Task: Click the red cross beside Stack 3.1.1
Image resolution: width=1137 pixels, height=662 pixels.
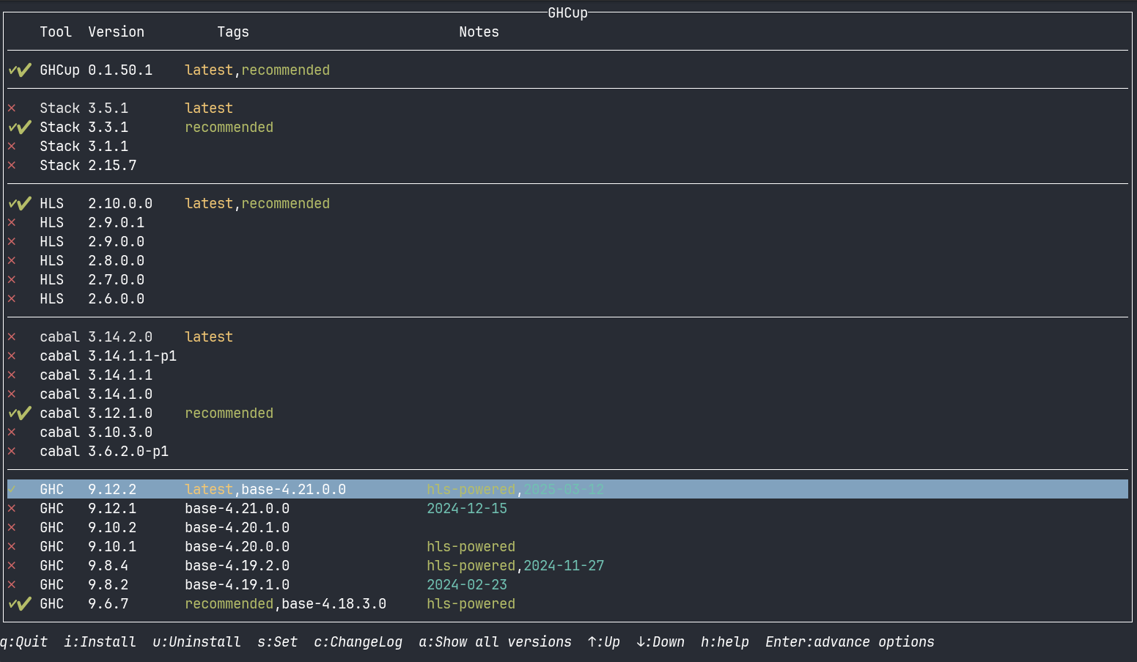Action: (x=12, y=147)
